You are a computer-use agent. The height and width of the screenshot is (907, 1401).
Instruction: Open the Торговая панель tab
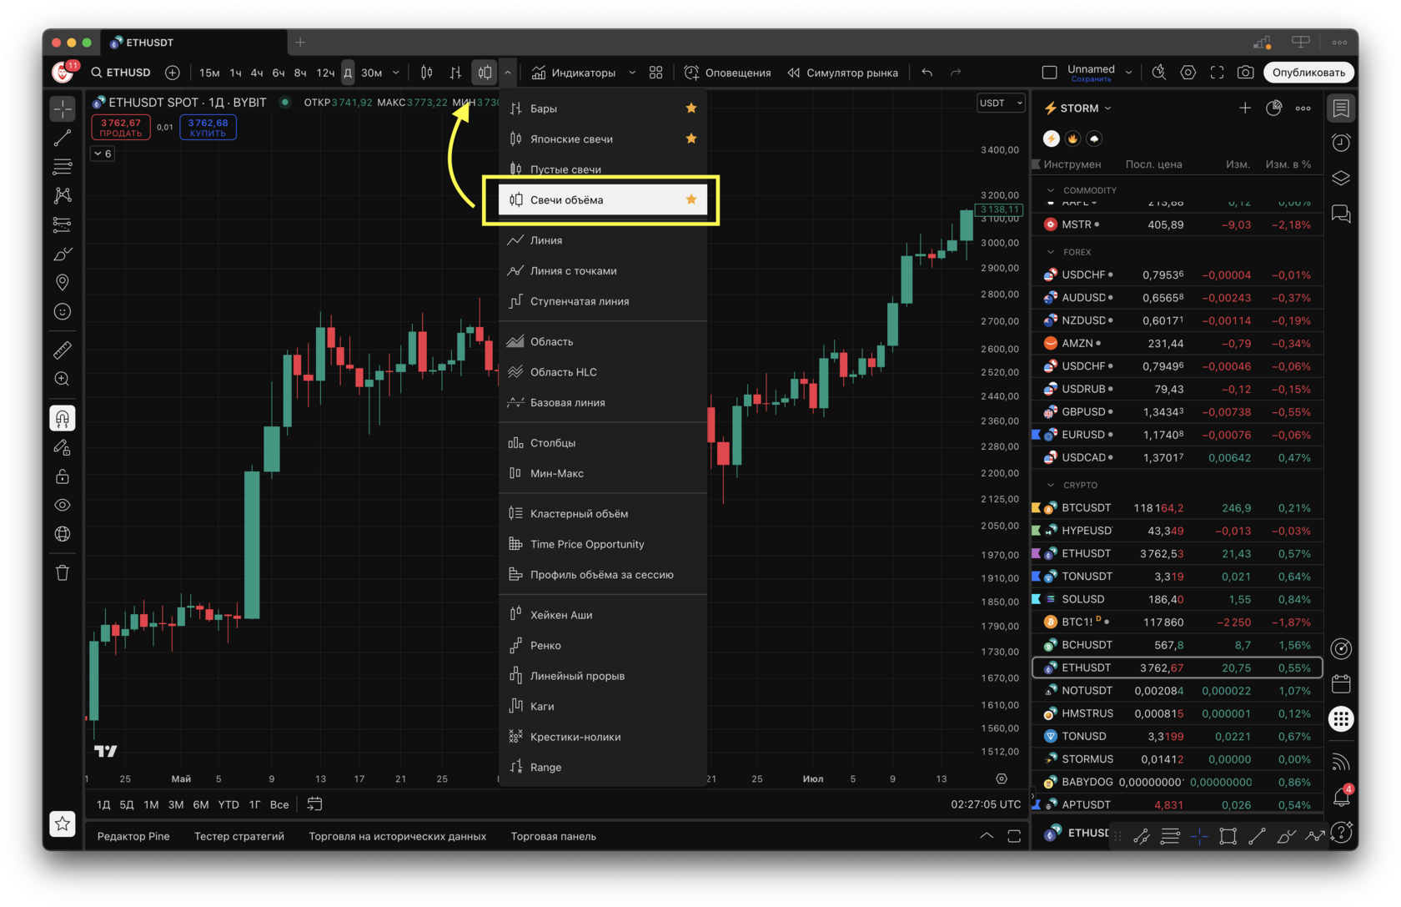click(554, 836)
